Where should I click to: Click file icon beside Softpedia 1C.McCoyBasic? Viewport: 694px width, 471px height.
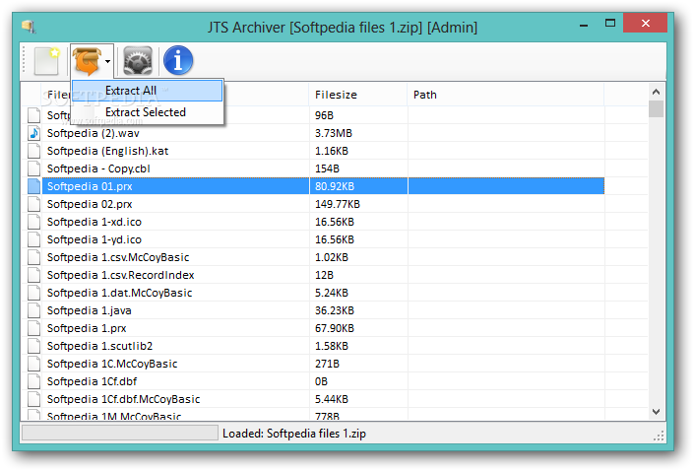coord(34,364)
